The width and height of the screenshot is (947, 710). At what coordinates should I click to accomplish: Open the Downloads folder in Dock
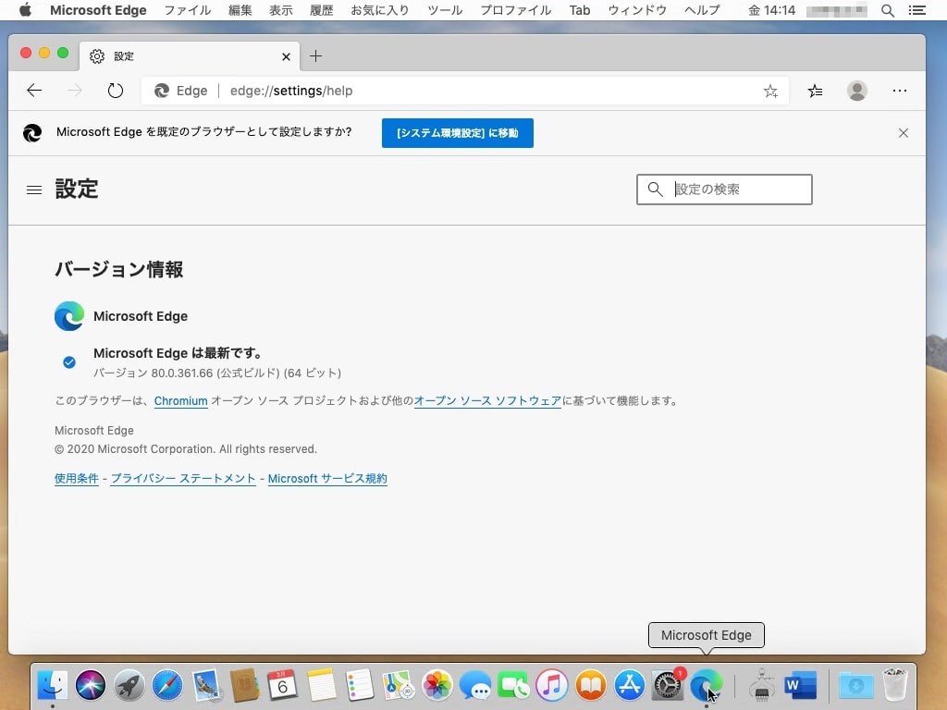click(x=855, y=685)
